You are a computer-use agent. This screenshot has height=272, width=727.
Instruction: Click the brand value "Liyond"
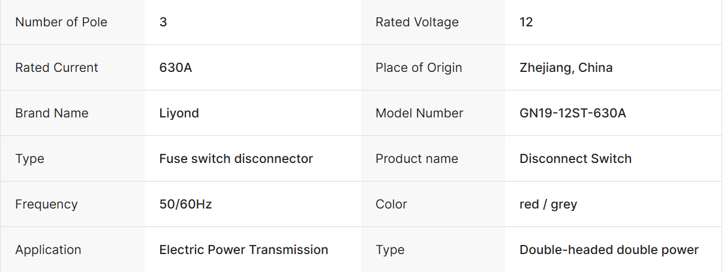(x=179, y=113)
